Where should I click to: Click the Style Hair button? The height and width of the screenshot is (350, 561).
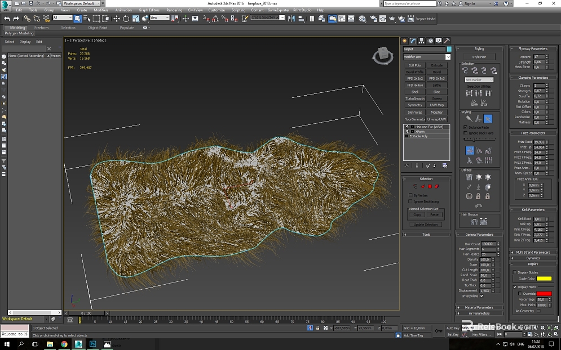[x=479, y=57]
